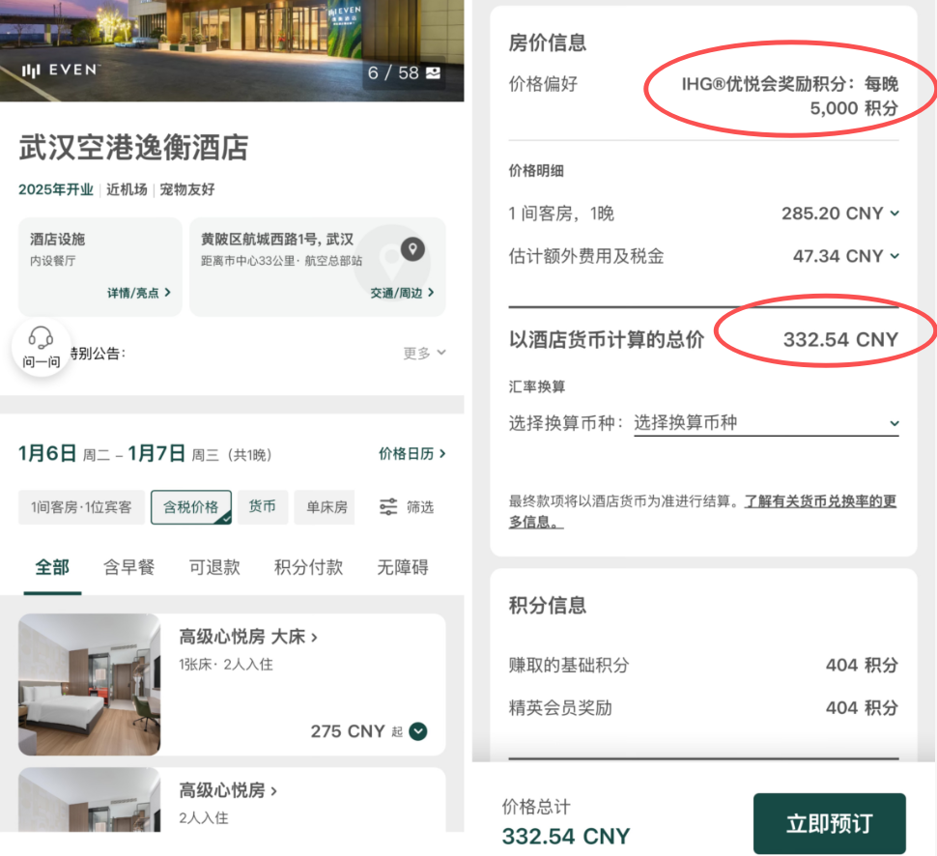Tap the map pin location icon
Viewport: 937px width, 856px height.
point(412,248)
